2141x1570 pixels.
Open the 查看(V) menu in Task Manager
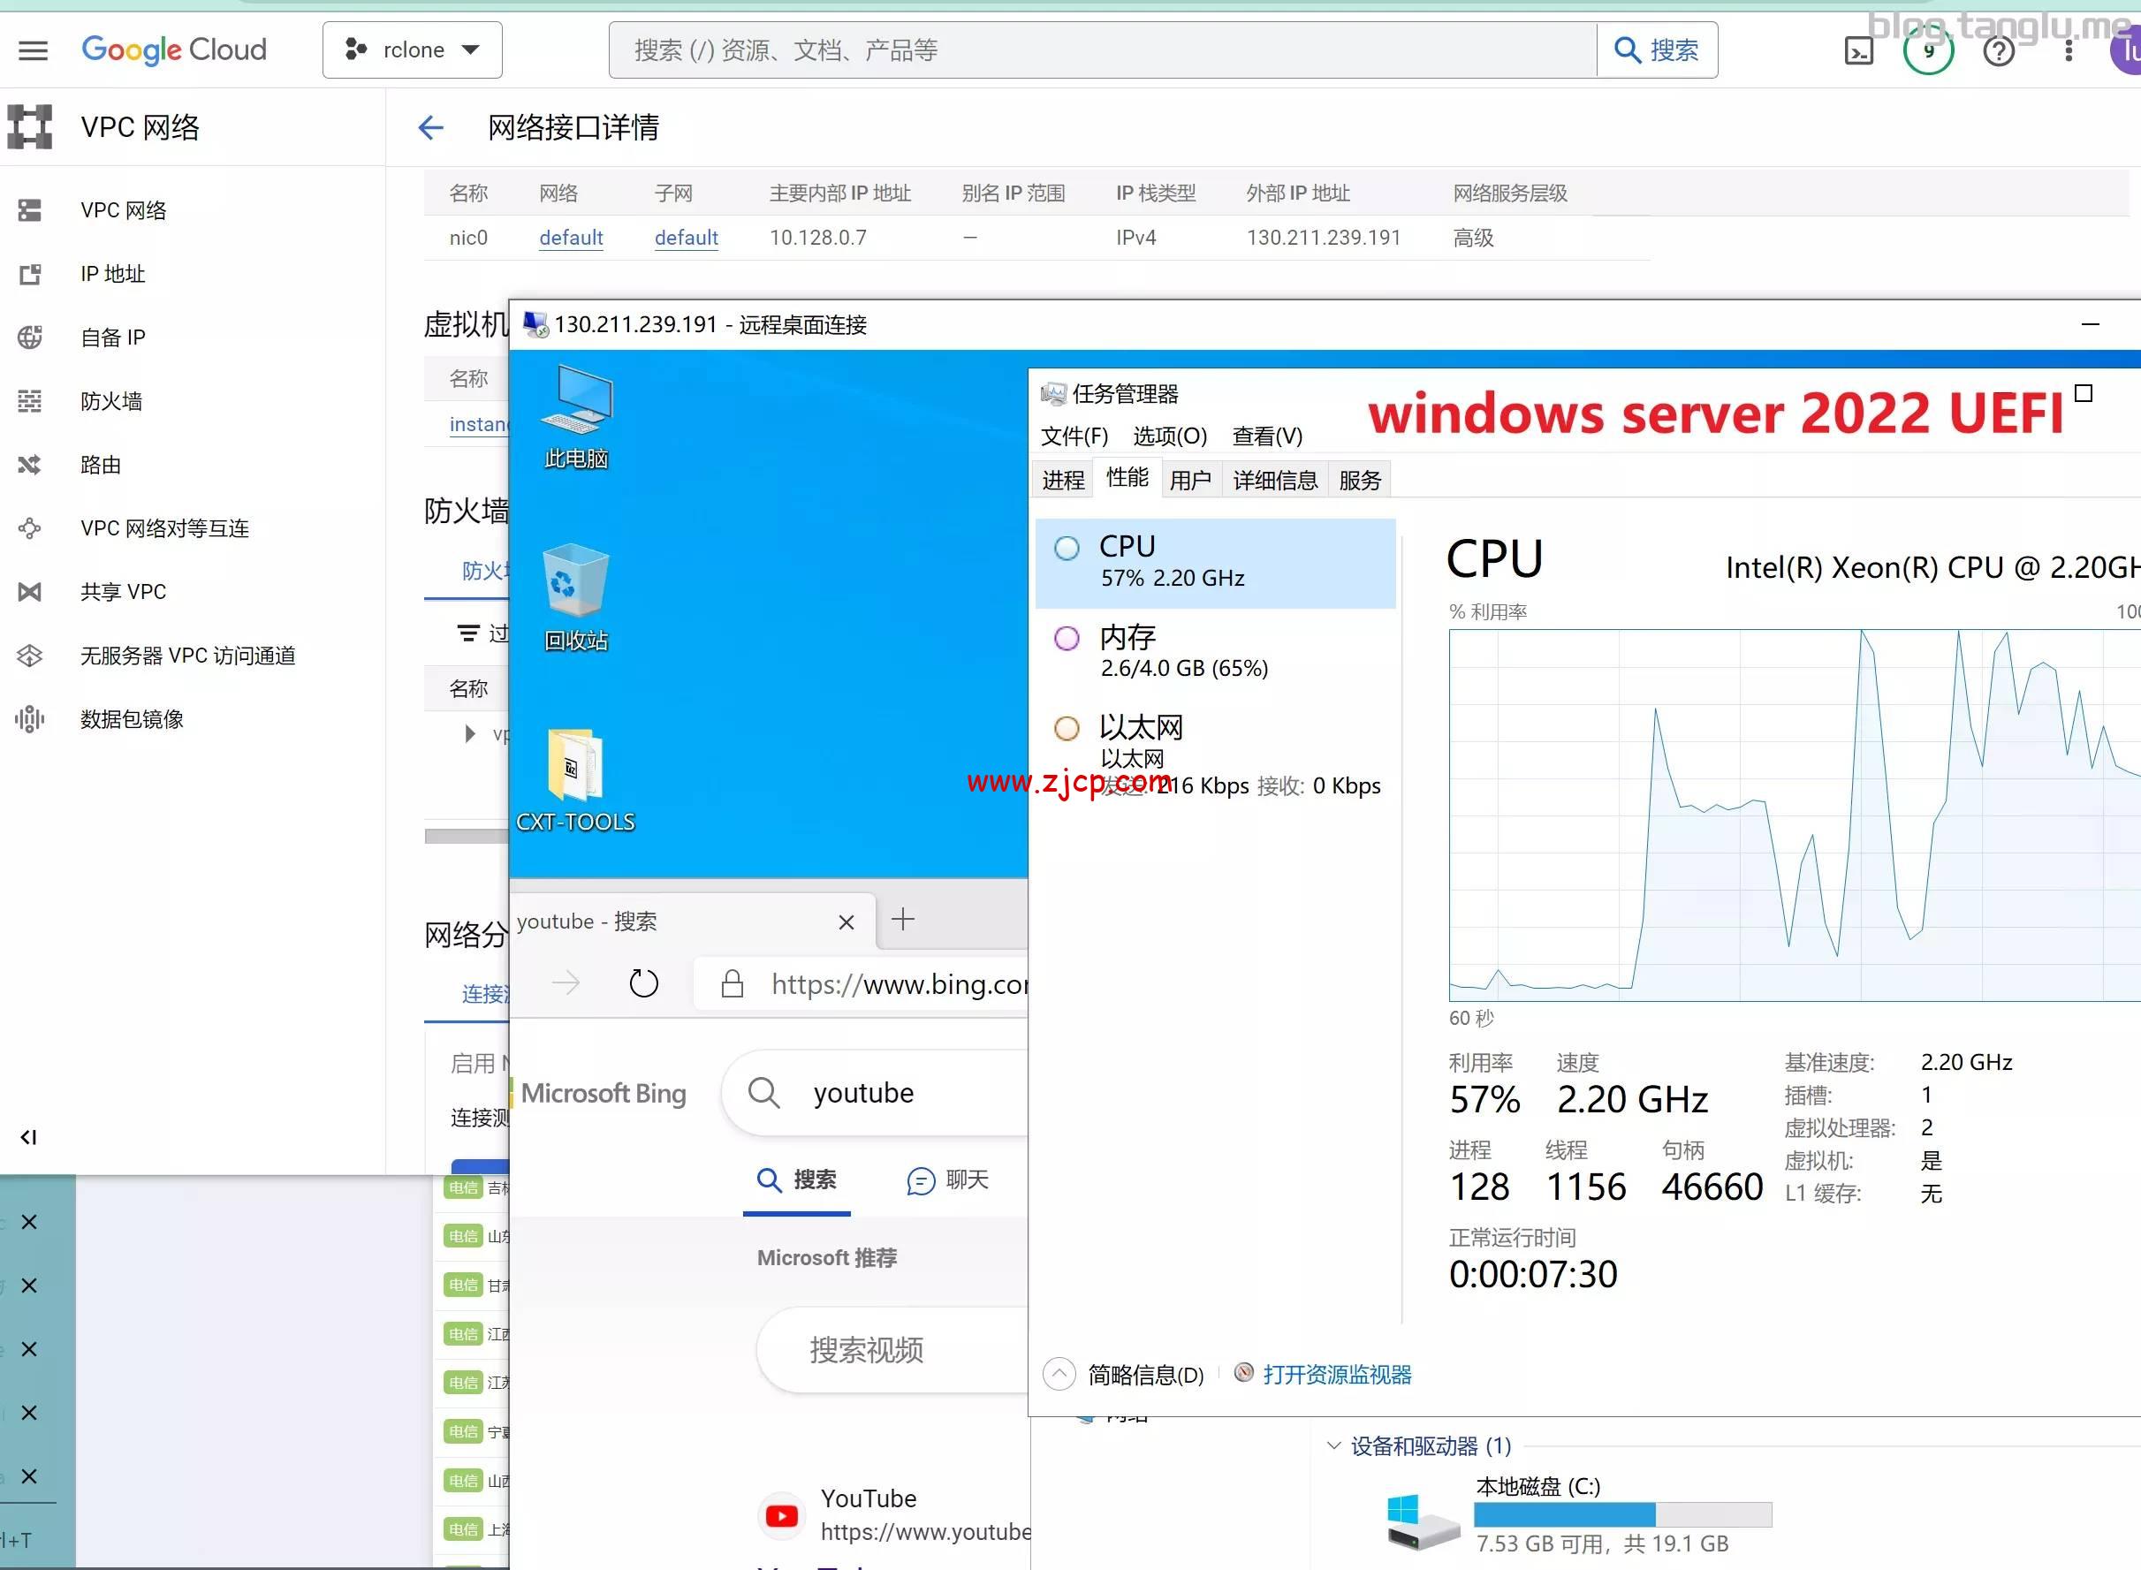[1267, 436]
